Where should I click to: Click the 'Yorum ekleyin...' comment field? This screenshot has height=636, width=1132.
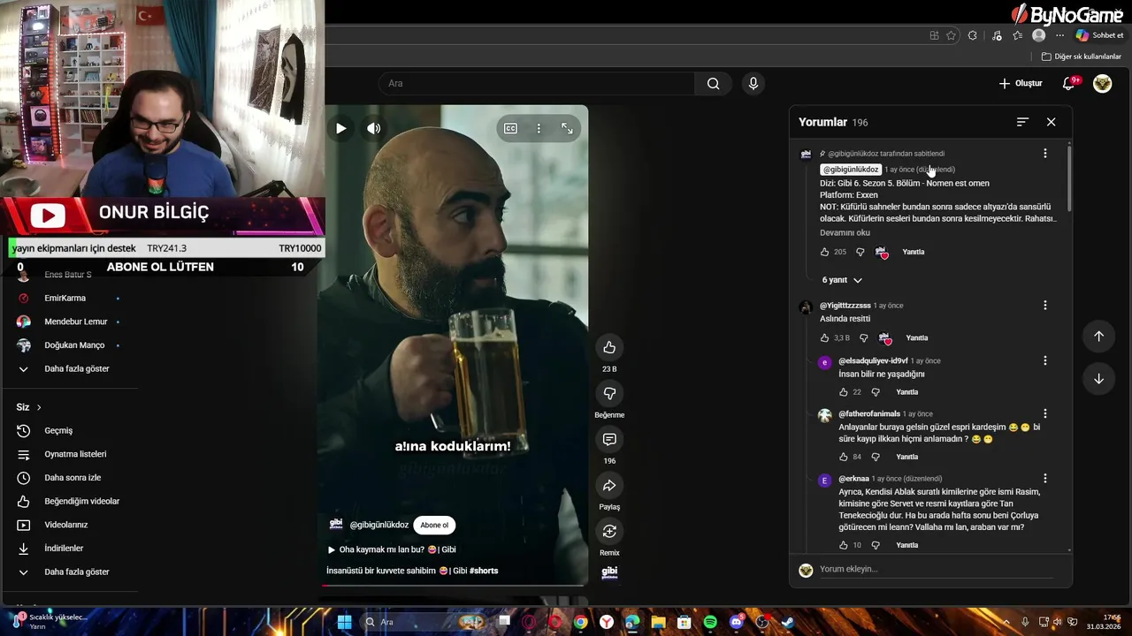936,570
